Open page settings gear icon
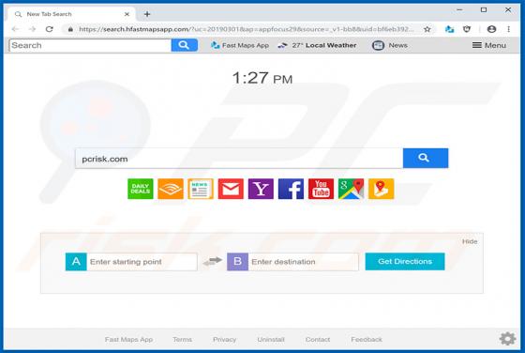The width and height of the screenshot is (525, 353). (x=507, y=339)
